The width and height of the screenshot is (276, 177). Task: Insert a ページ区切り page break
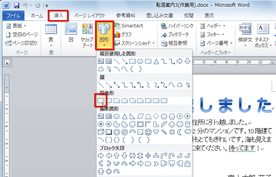(21, 43)
